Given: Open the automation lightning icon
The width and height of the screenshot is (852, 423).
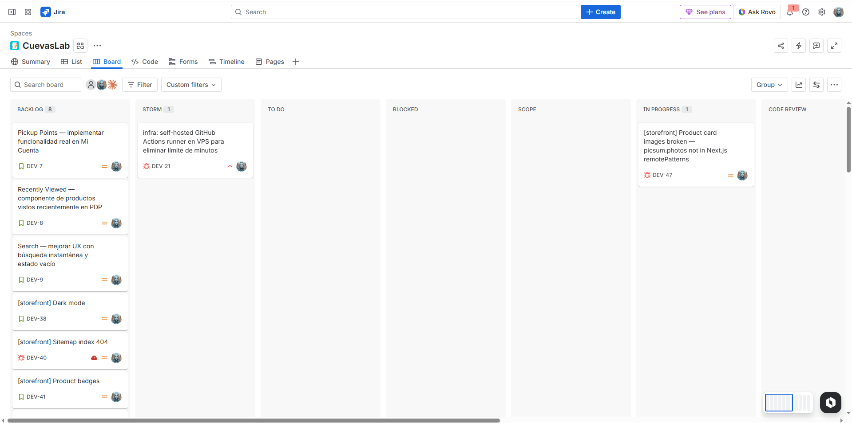Looking at the screenshot, I should click(799, 46).
